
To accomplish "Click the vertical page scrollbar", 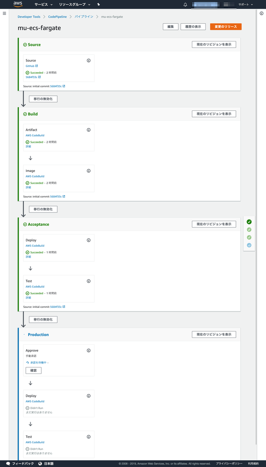I will [256, 226].
